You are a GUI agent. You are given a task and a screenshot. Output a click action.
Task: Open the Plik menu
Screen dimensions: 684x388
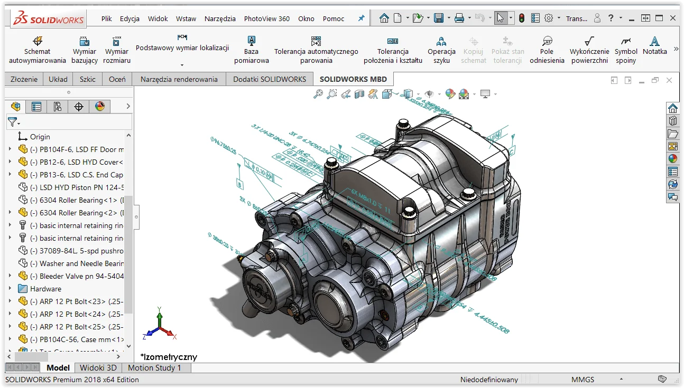pos(107,18)
